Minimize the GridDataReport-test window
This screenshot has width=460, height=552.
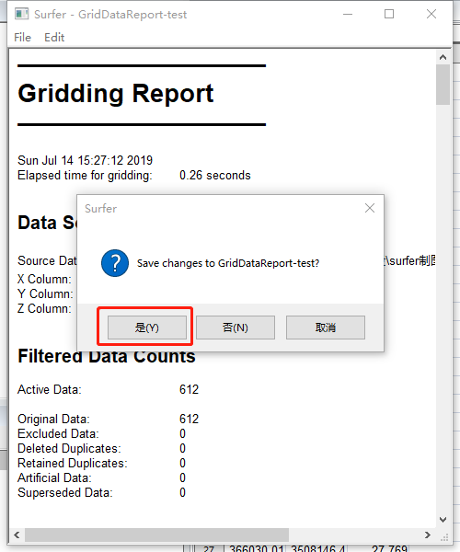click(x=348, y=15)
